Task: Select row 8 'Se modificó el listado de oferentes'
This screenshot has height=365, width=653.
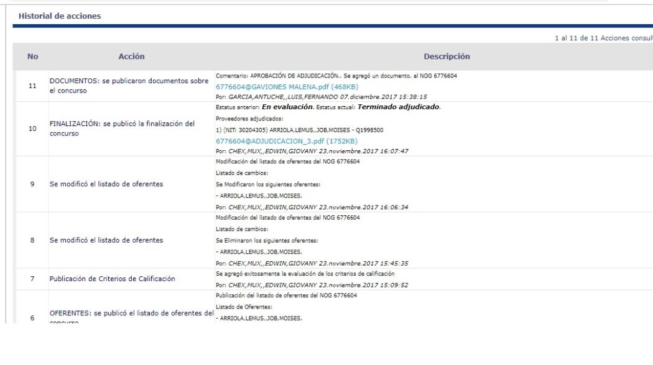Action: click(106, 240)
